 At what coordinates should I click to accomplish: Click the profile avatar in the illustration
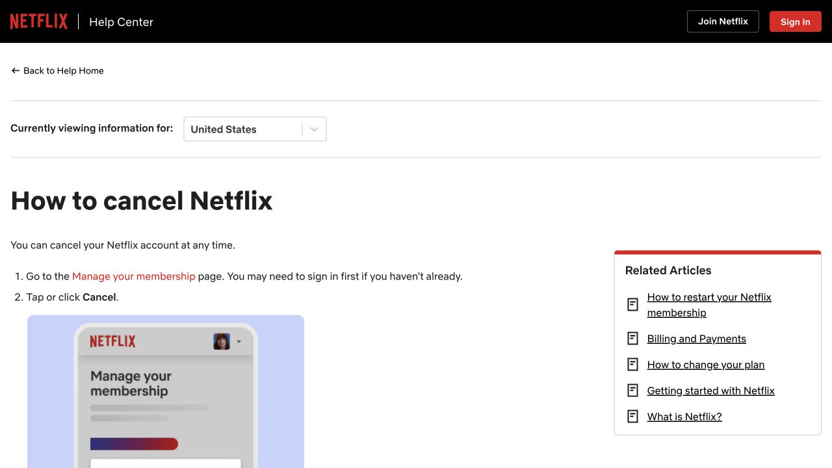pyautogui.click(x=222, y=341)
